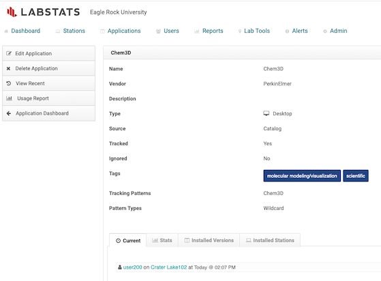
Task: Open the user200 link
Action: (x=132, y=267)
